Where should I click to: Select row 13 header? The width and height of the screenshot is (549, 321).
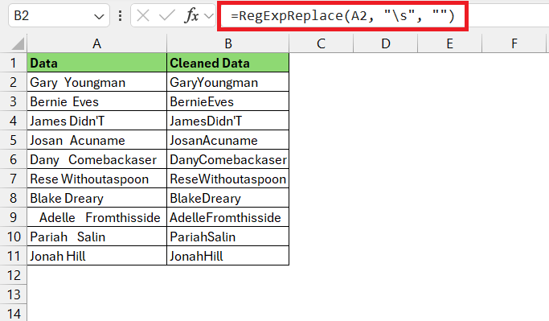(x=14, y=294)
